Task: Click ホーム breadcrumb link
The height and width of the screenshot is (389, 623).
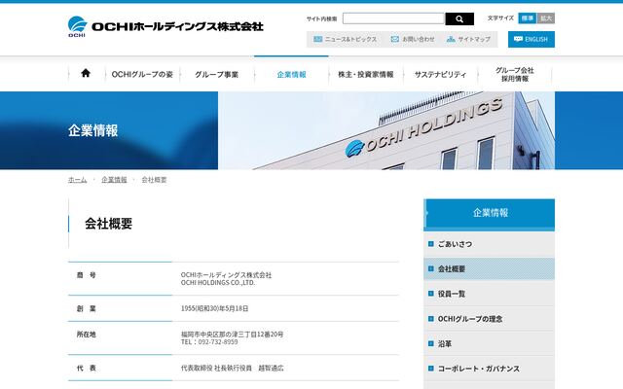Action: click(78, 179)
